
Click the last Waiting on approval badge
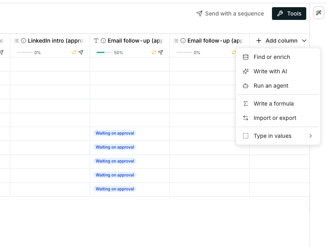(115, 189)
